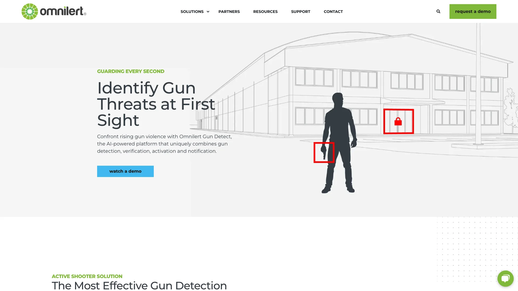Open the Partners navigation dropdown
518x291 pixels.
tap(229, 11)
